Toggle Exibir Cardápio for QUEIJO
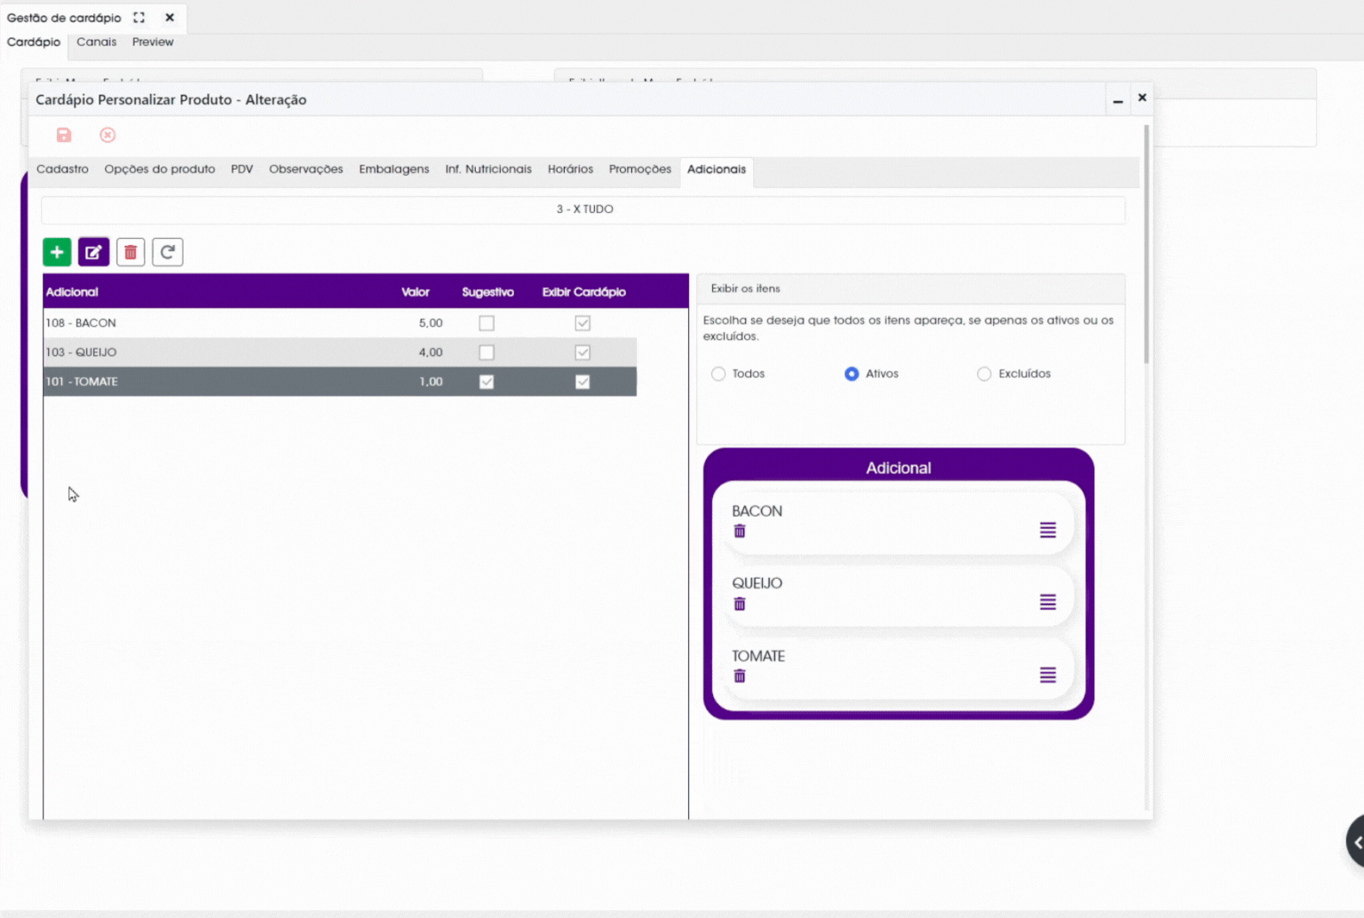Viewport: 1364px width, 918px height. [x=583, y=352]
